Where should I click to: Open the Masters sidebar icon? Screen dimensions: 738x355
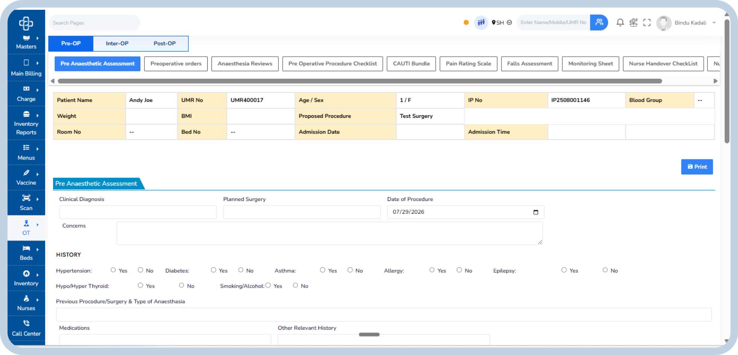click(x=26, y=38)
